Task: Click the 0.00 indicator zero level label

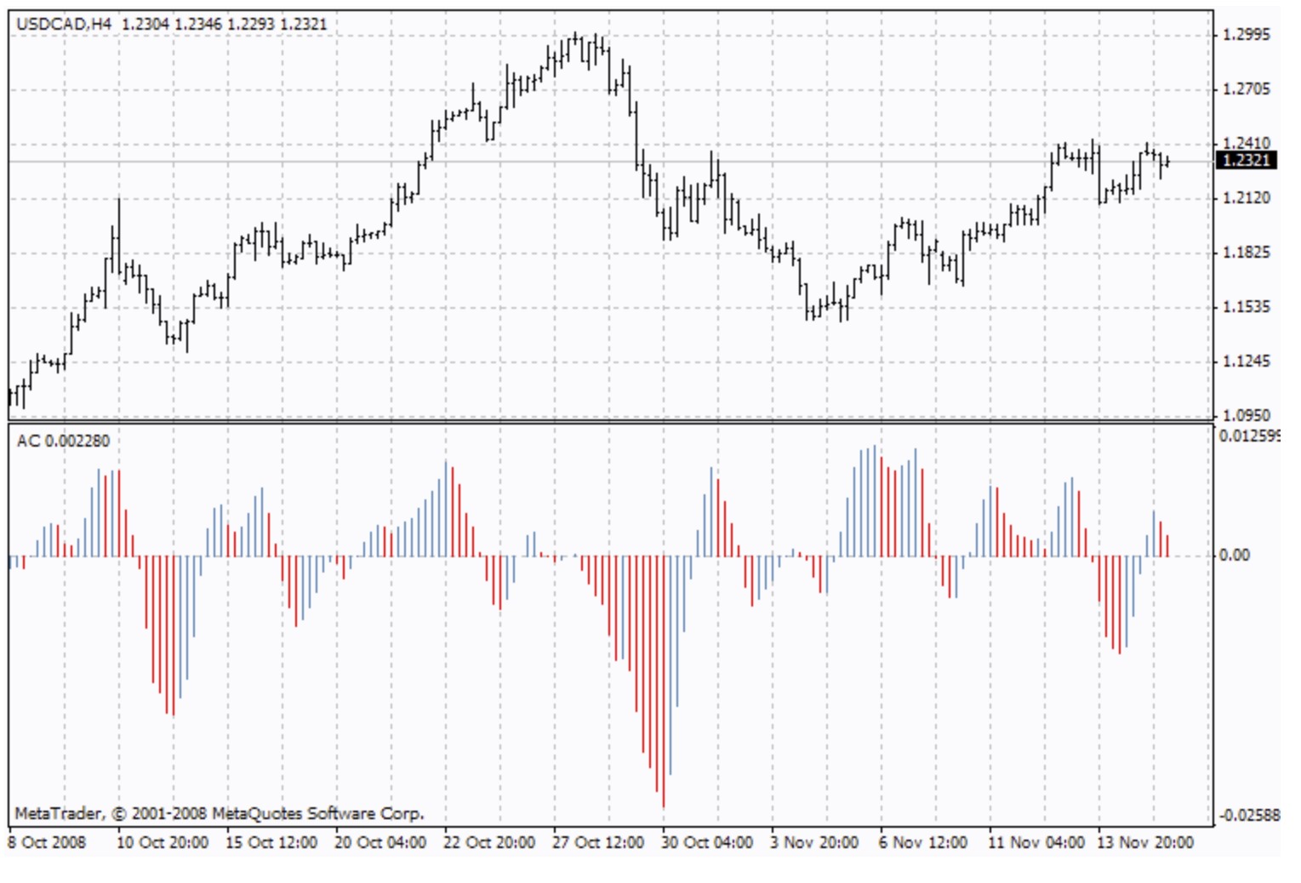Action: [1235, 555]
